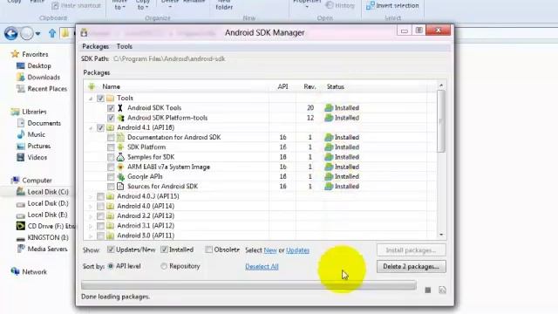
Task: Uncheck Android SDK Platform-tools checkbox
Action: [111, 118]
